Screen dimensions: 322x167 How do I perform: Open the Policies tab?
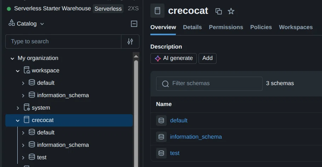[261, 27]
